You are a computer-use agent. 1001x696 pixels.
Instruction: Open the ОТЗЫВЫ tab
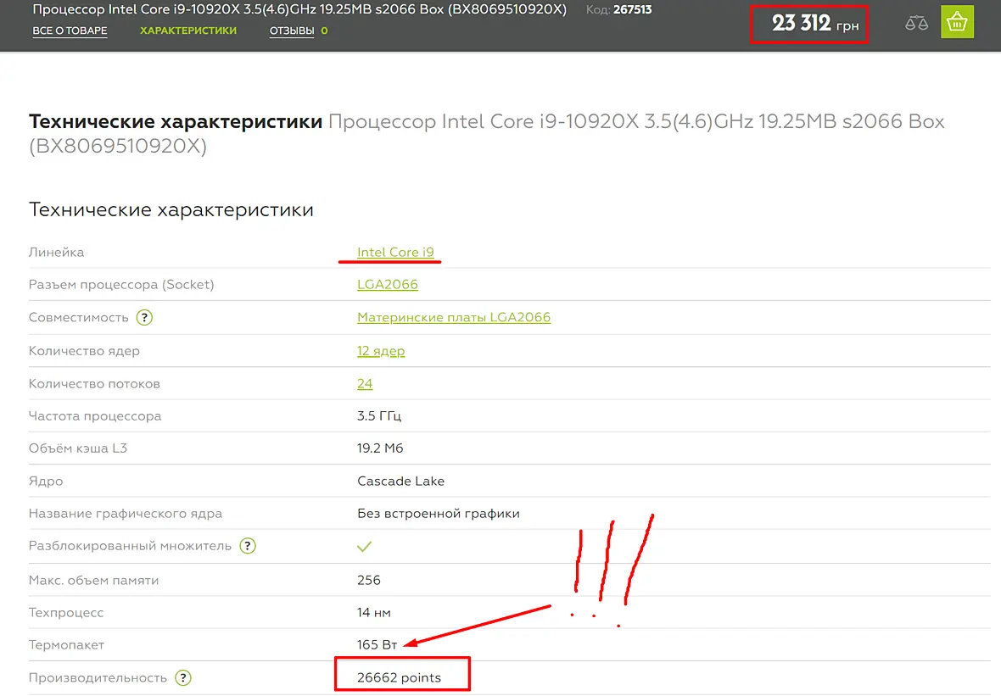point(292,31)
